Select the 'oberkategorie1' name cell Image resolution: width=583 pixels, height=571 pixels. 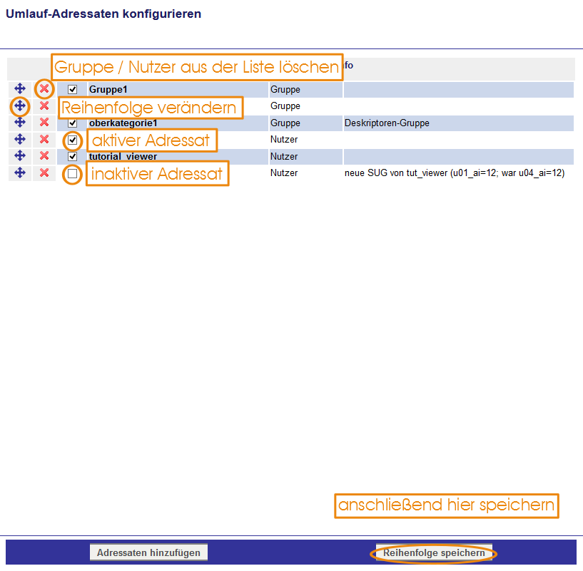178,123
